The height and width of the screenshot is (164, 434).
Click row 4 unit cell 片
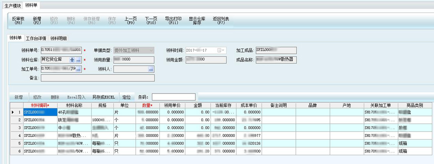pyautogui.click(x=124, y=135)
